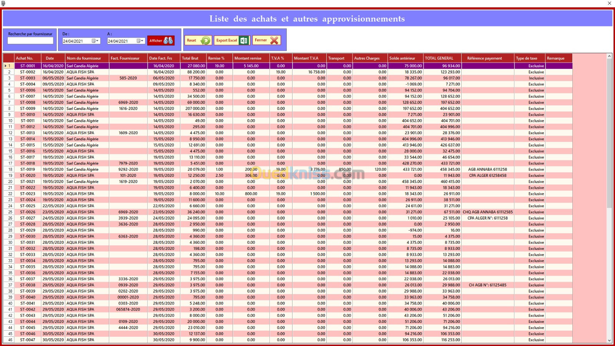Image resolution: width=615 pixels, height=346 pixels.
Task: Sort by the Achat No. column header
Action: pos(28,58)
